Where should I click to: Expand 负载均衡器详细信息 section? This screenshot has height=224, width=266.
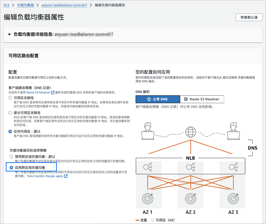point(10,35)
